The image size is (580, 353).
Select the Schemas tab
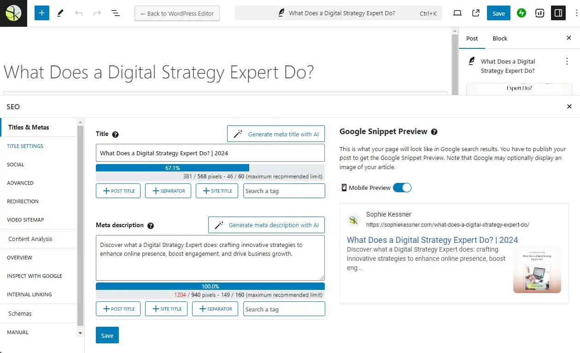click(39, 313)
